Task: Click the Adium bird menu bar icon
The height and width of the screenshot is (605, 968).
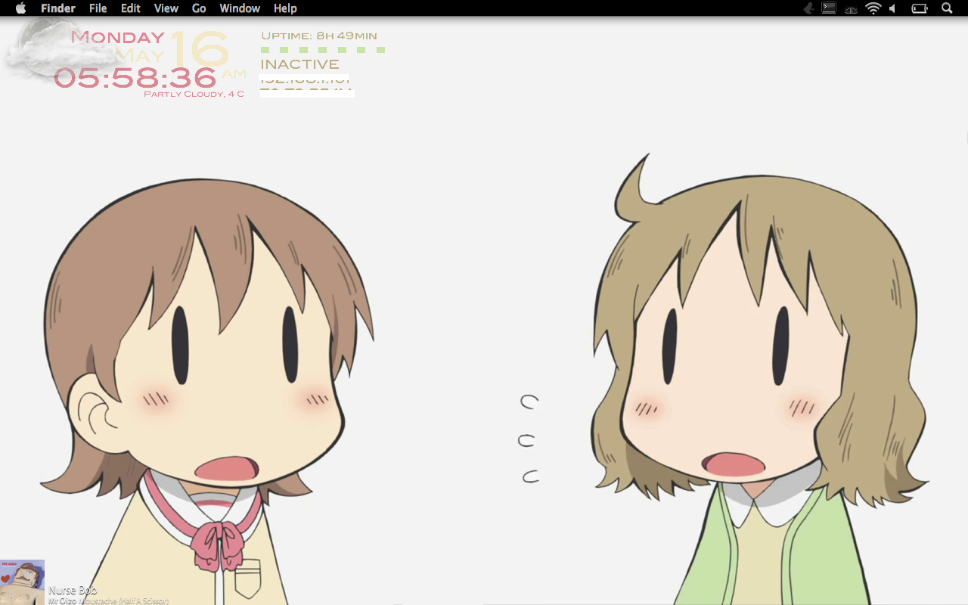Action: click(x=808, y=8)
